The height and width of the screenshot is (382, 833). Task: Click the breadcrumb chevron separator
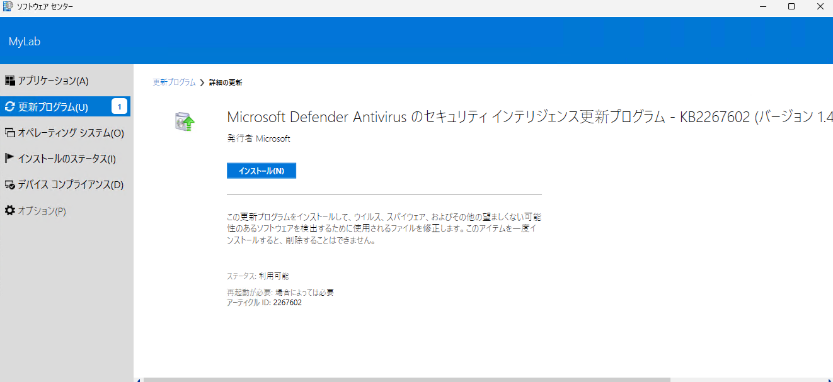tap(202, 82)
